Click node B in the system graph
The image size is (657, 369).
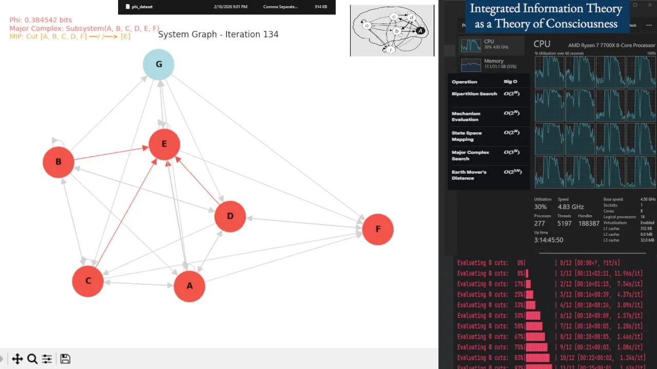(59, 162)
